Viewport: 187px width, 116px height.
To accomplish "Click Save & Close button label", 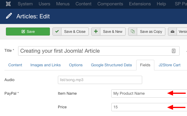I will tap(75, 32).
